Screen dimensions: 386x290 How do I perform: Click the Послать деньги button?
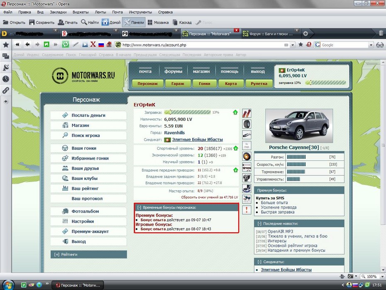[89, 116]
